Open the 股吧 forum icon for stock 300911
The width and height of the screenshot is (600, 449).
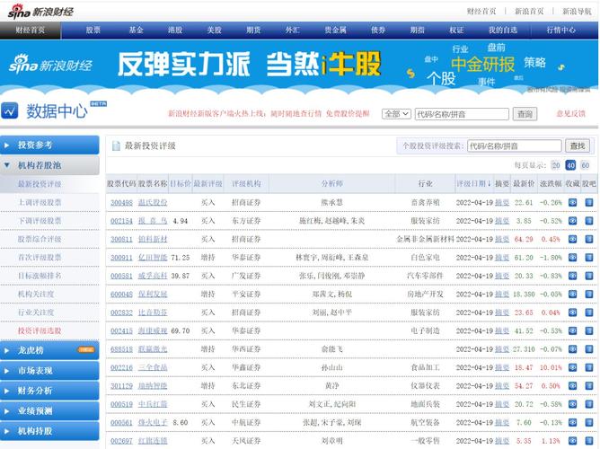click(x=589, y=258)
